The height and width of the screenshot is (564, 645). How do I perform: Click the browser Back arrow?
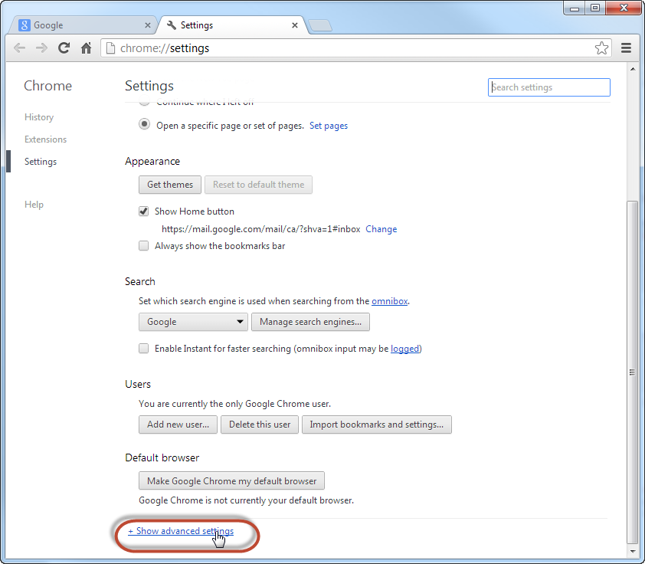click(x=19, y=48)
